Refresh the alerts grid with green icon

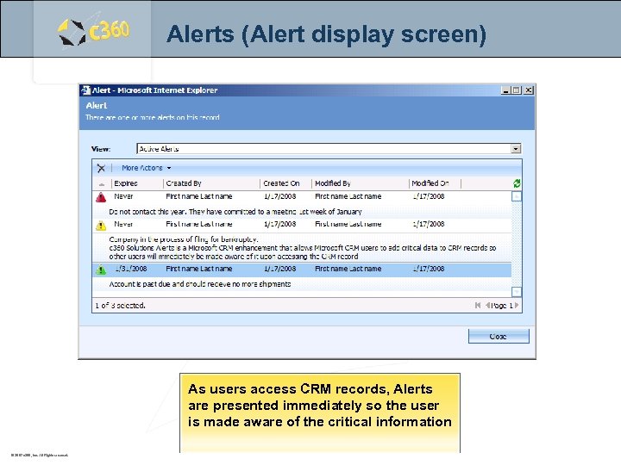(x=517, y=183)
